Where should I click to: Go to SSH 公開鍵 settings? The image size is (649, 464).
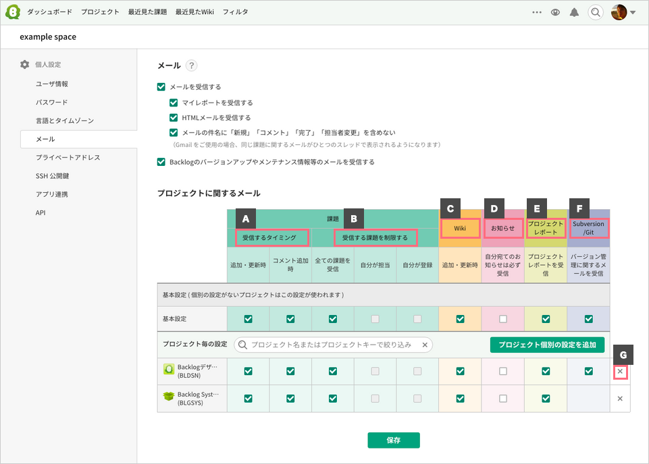point(52,176)
